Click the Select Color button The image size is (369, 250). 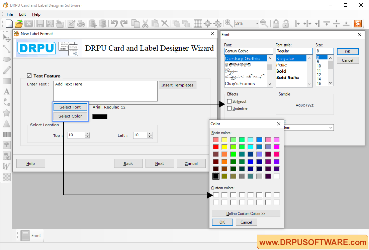[70, 116]
